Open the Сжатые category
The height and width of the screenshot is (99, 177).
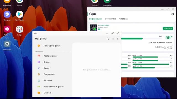[x=47, y=93]
